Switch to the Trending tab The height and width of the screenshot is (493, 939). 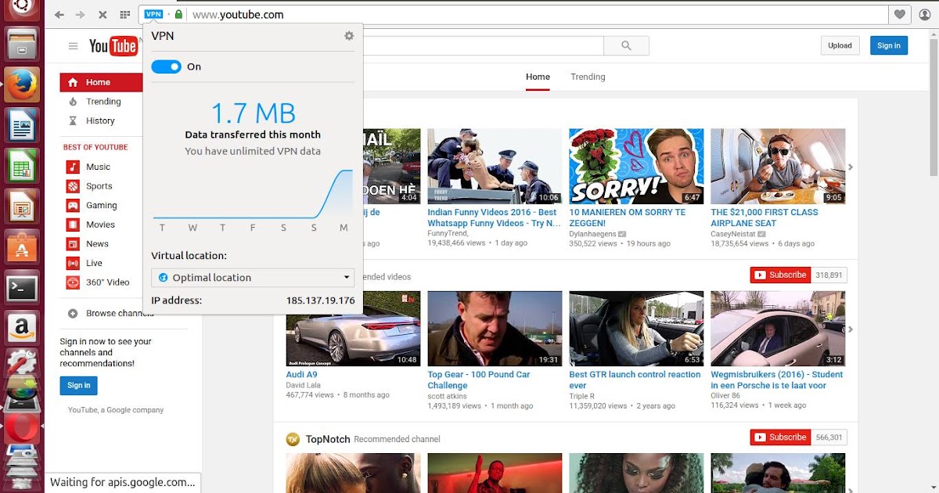[x=588, y=77]
